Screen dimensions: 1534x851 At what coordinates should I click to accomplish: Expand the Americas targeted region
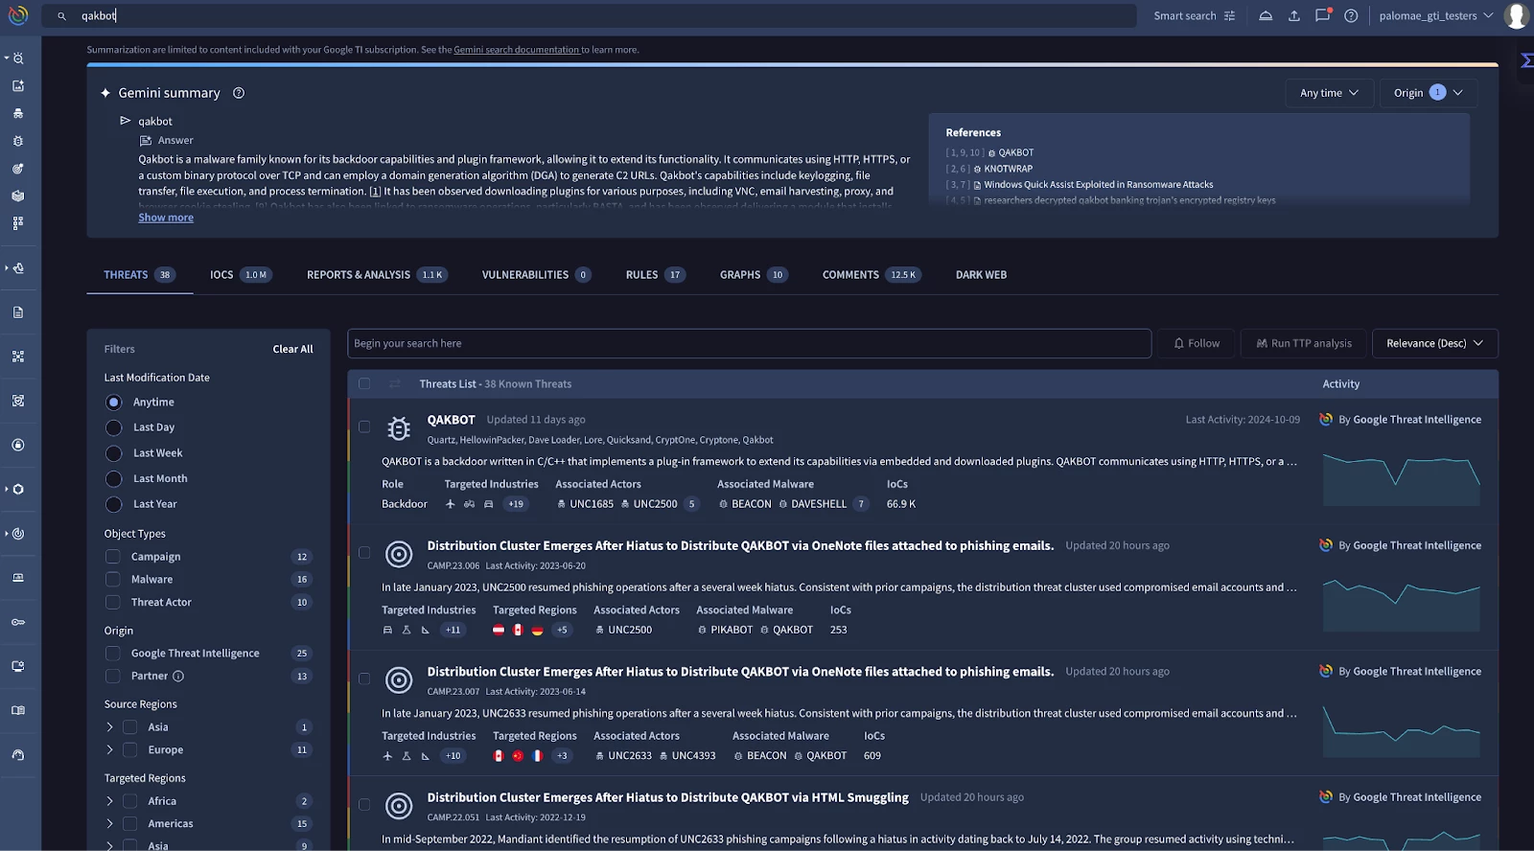109,824
